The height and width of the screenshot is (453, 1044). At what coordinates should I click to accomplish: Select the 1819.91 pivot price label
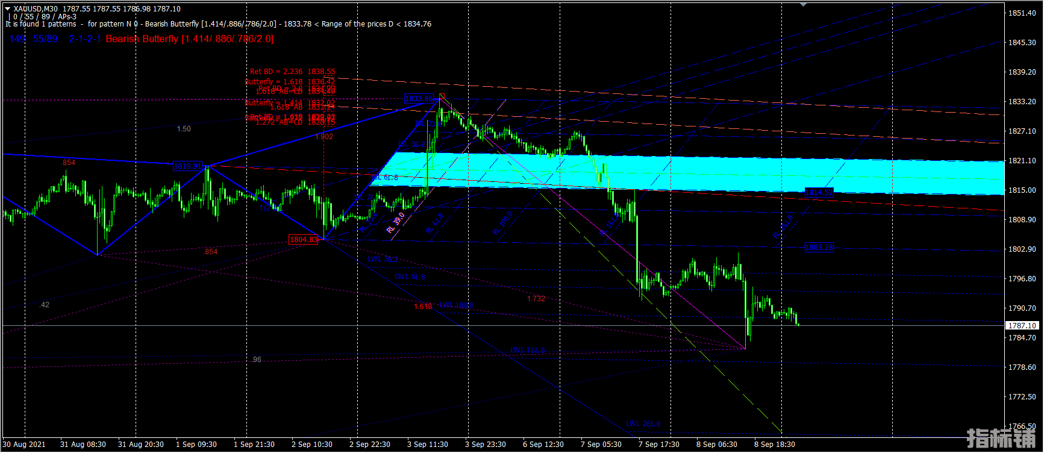[x=187, y=166]
